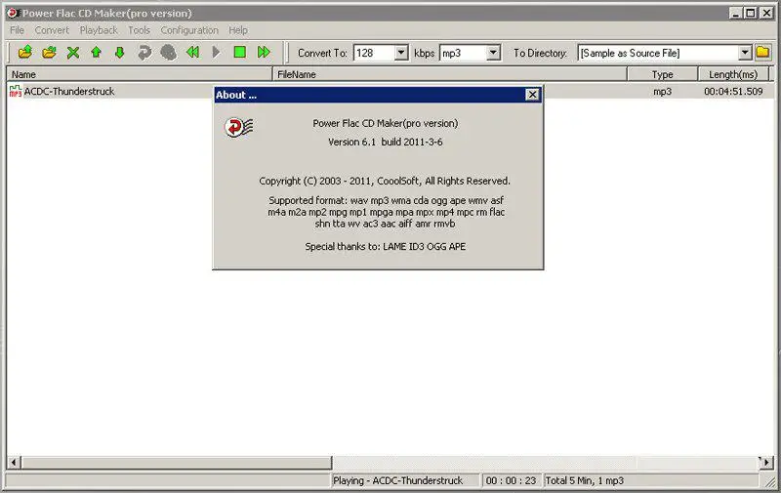Viewport: 781px width, 493px height.
Task: Remove selected file with green X icon
Action: 73,53
